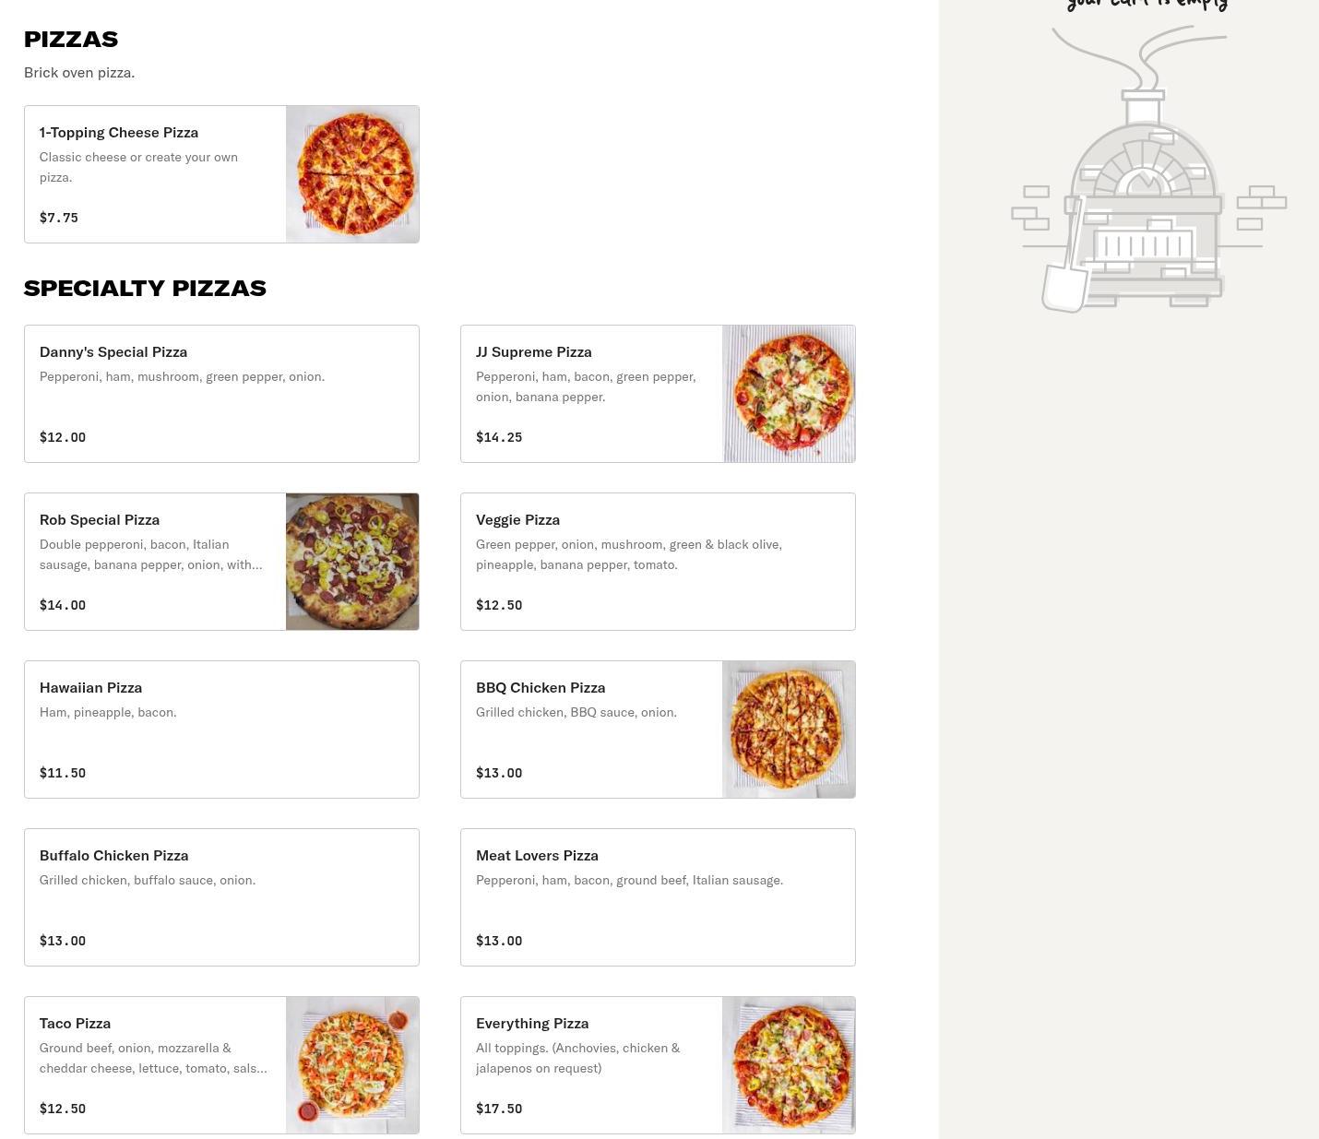The image size is (1319, 1139).
Task: Click the JJ Supreme Pizza image
Action: (789, 394)
